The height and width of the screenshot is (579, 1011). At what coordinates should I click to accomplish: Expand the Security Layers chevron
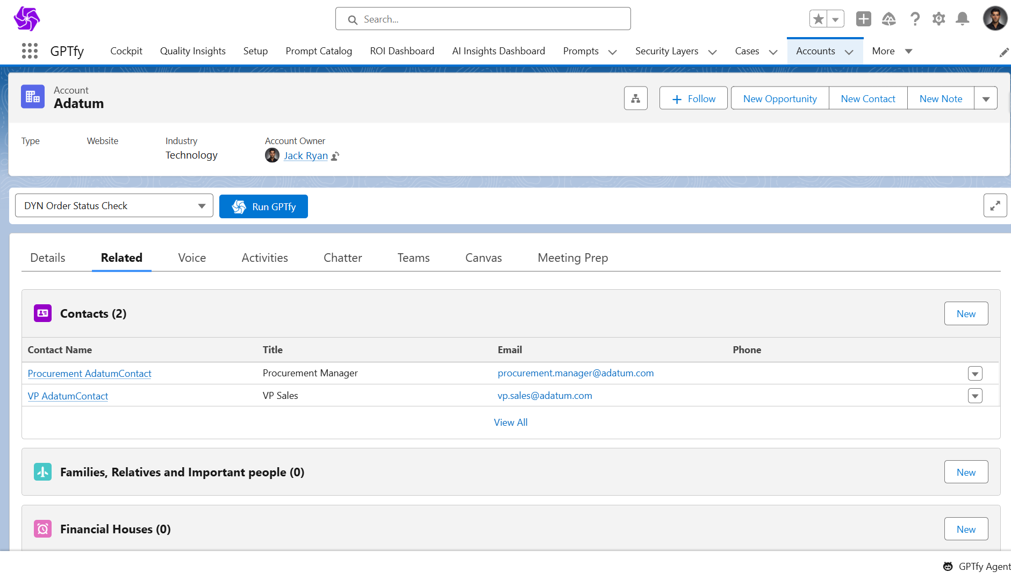pos(712,52)
